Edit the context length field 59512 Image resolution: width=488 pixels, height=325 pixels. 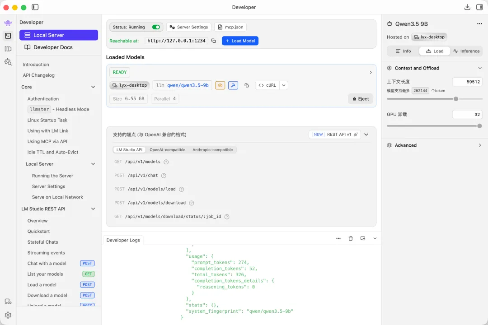[467, 82]
